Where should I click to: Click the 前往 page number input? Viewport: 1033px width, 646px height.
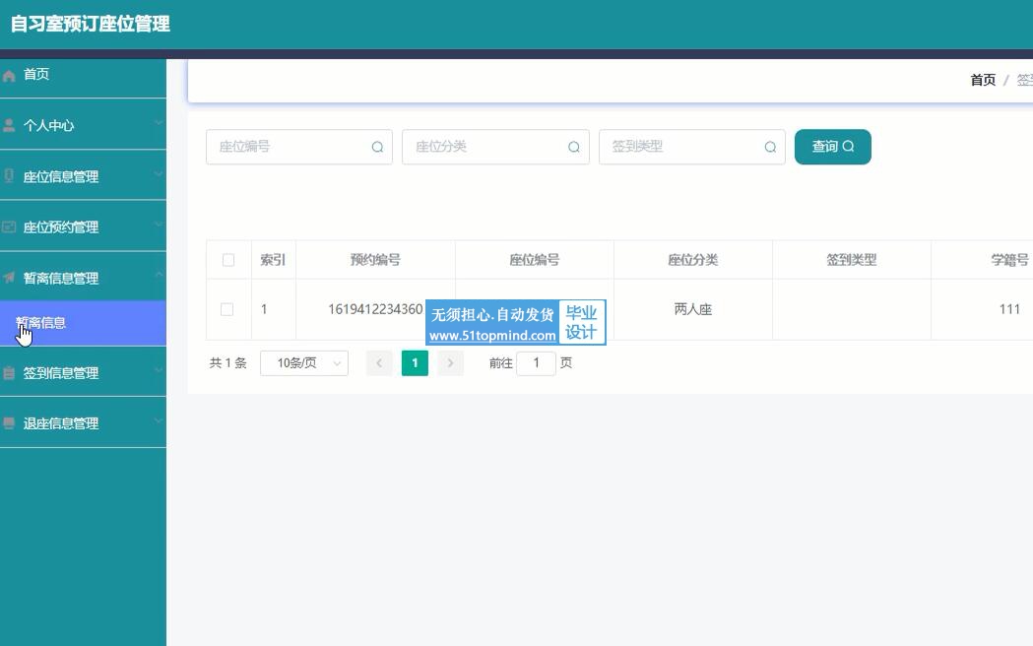click(536, 362)
